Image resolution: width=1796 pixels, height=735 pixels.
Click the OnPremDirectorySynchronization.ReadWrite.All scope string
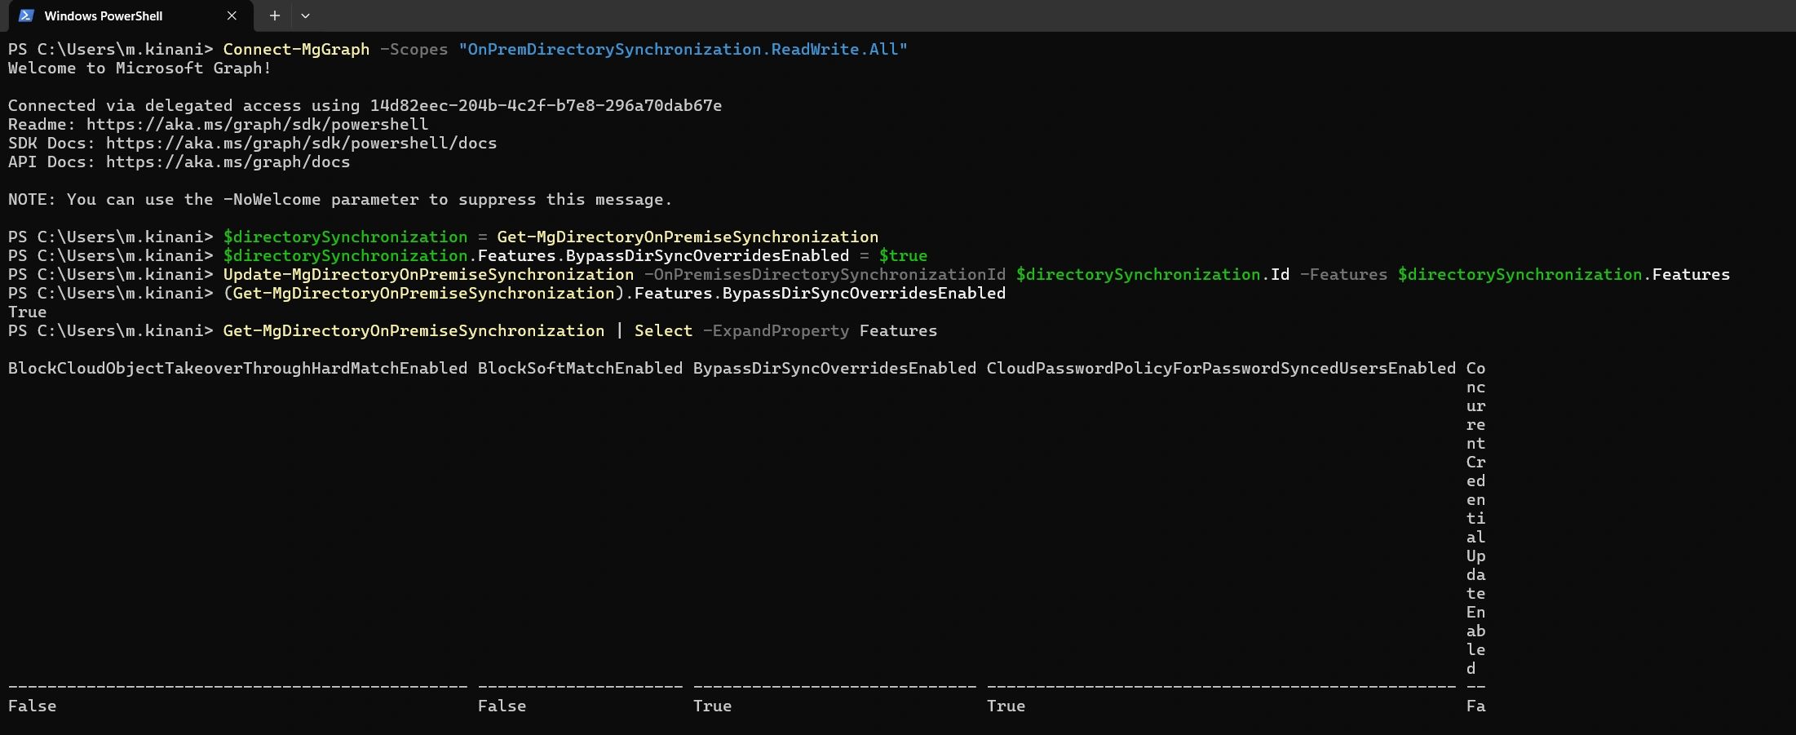pyautogui.click(x=683, y=49)
